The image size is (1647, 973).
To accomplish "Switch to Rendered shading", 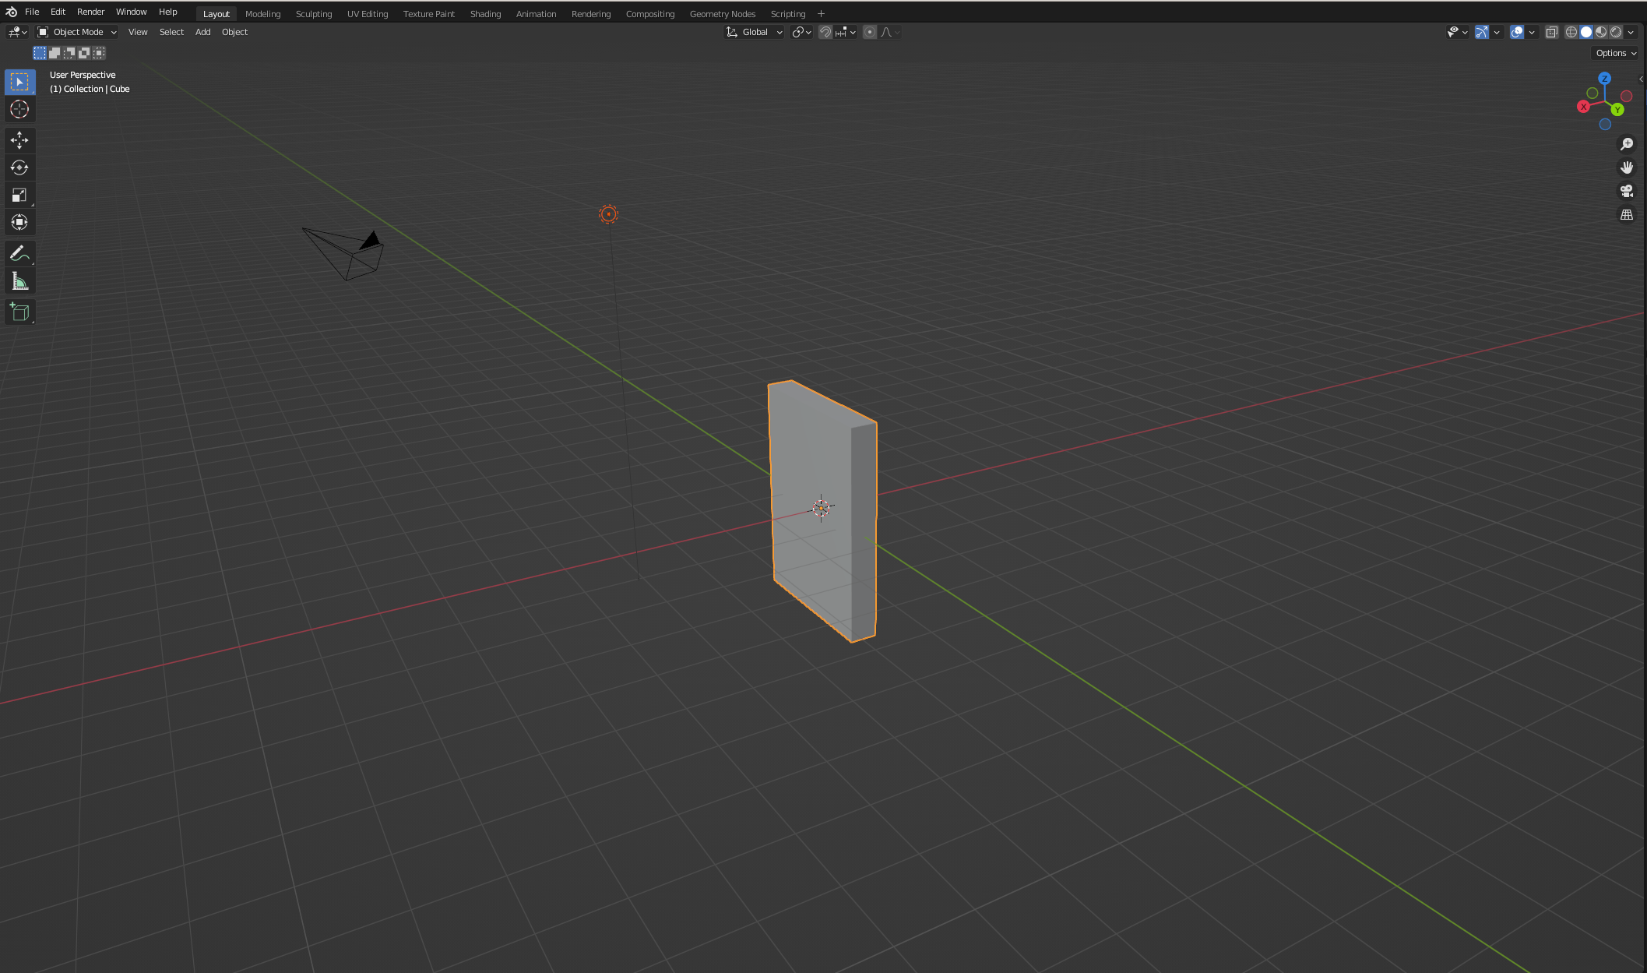I will 1616,32.
